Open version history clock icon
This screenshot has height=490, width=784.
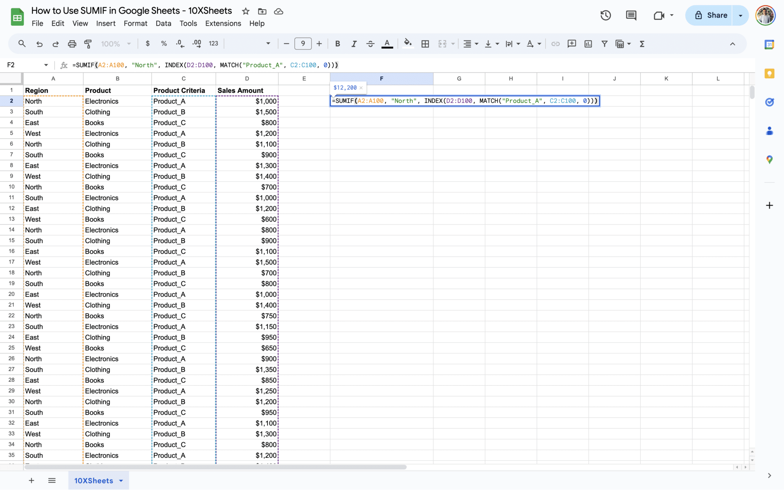pos(606,15)
